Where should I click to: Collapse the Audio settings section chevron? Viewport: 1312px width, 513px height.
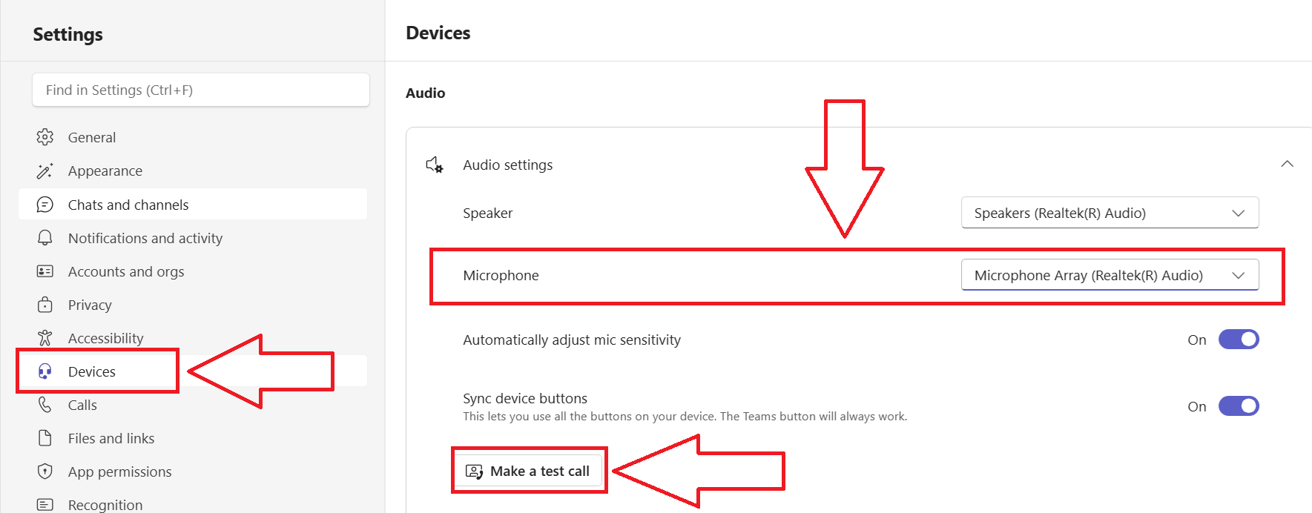point(1287,164)
